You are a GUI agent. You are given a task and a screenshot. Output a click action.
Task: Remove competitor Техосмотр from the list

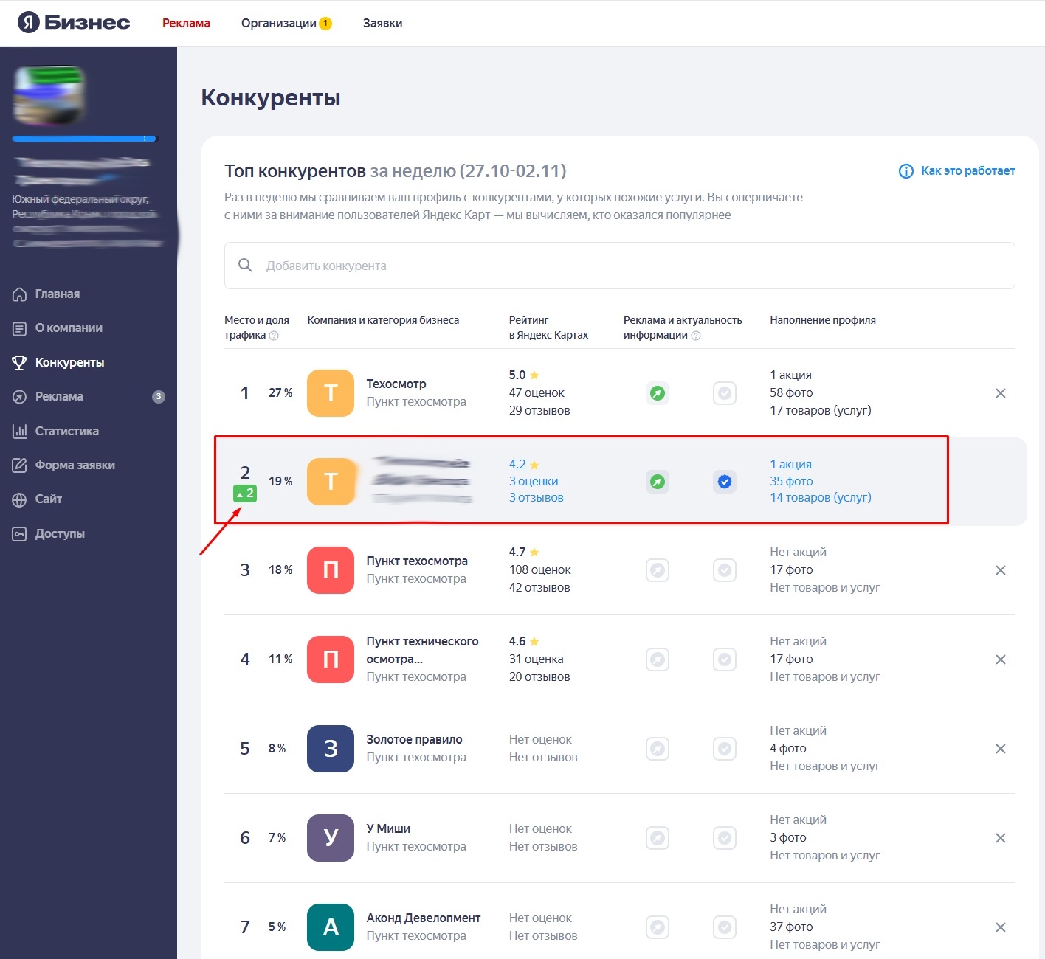coord(1001,393)
